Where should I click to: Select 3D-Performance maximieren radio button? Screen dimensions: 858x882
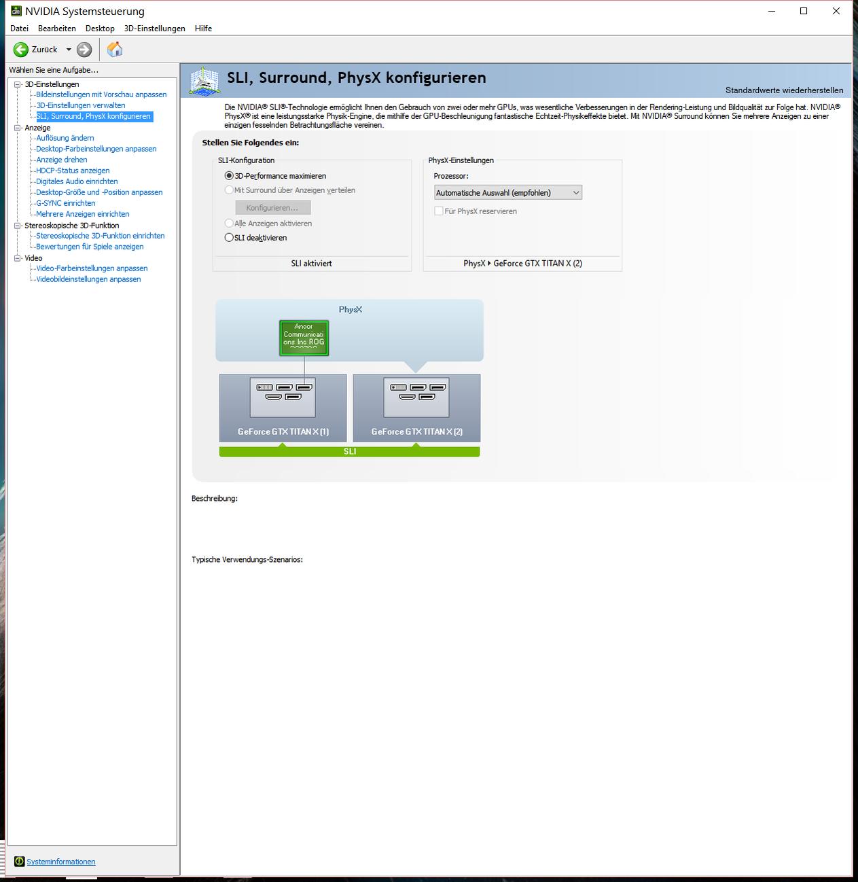[x=229, y=176]
